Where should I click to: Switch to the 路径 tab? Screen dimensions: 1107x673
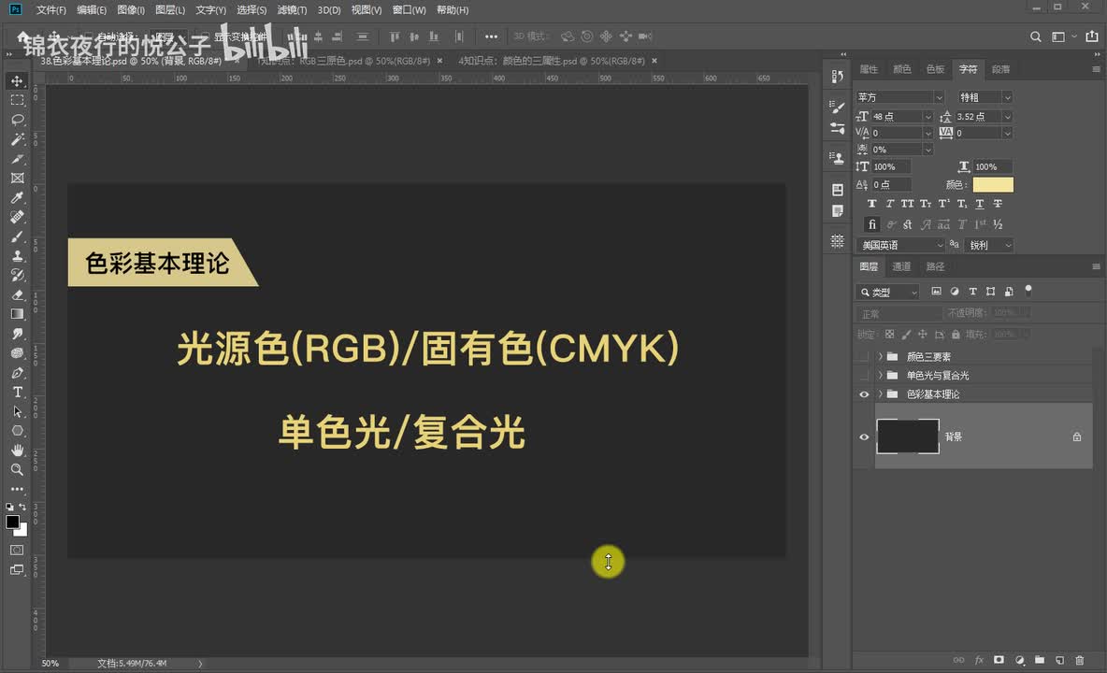pos(936,266)
